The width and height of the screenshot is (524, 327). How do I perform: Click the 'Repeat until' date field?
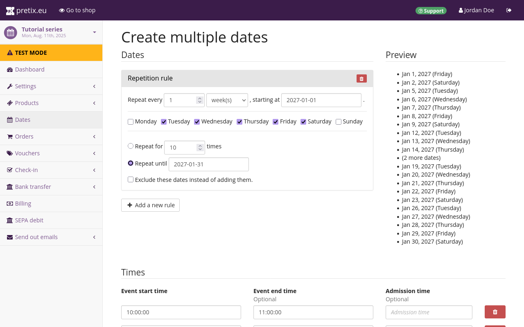[x=209, y=164]
